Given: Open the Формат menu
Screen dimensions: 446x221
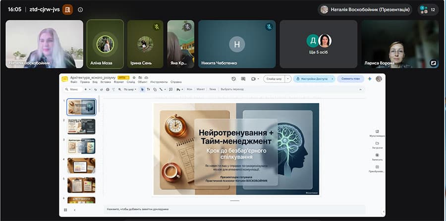Looking at the screenshot, I should (118, 82).
